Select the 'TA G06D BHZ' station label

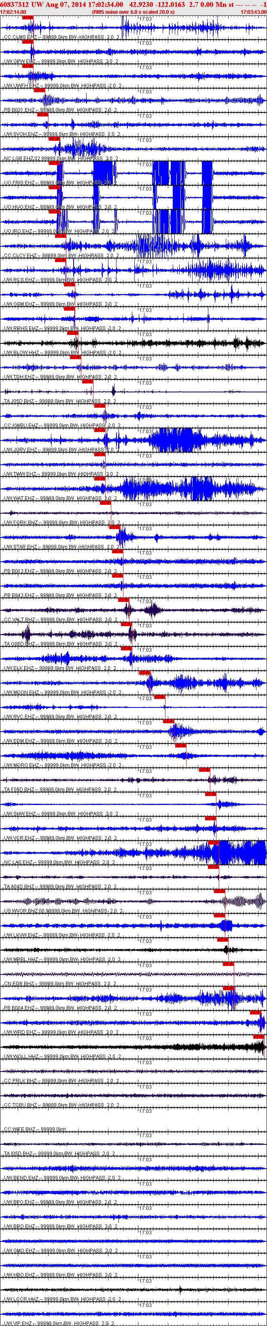[21, 644]
